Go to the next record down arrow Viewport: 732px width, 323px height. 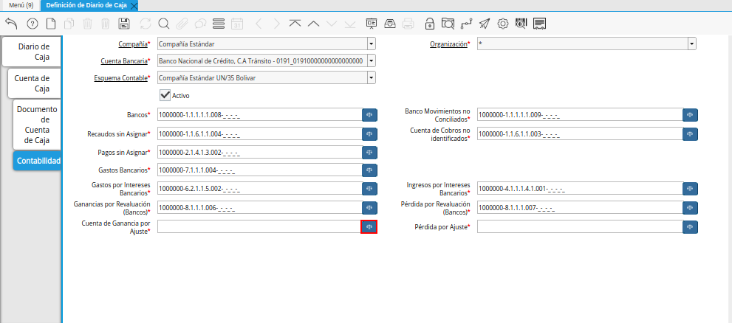332,24
